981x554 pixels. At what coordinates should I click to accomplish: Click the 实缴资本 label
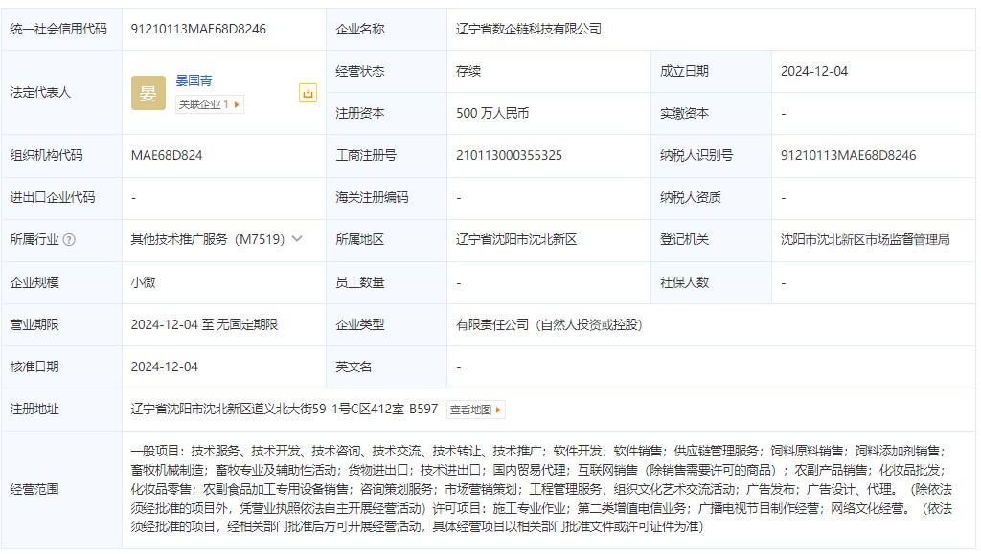(x=684, y=113)
